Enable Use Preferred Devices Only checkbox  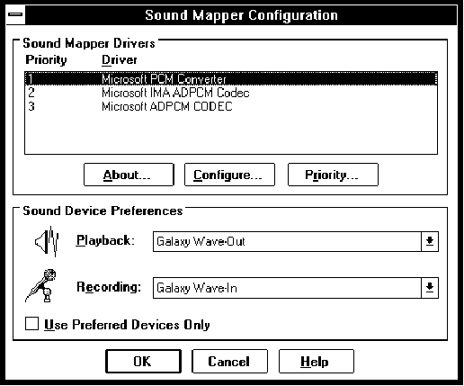click(x=31, y=324)
